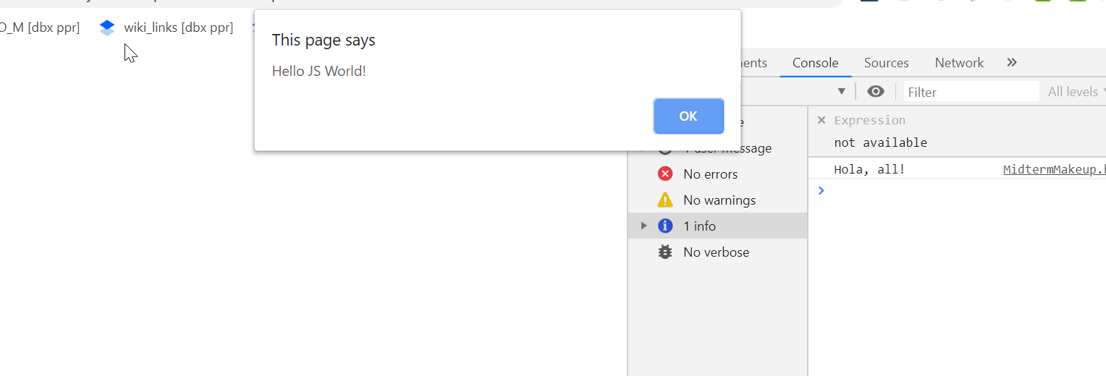Viewport: 1106px width, 376px height.
Task: Select the Console tab
Action: click(x=815, y=63)
